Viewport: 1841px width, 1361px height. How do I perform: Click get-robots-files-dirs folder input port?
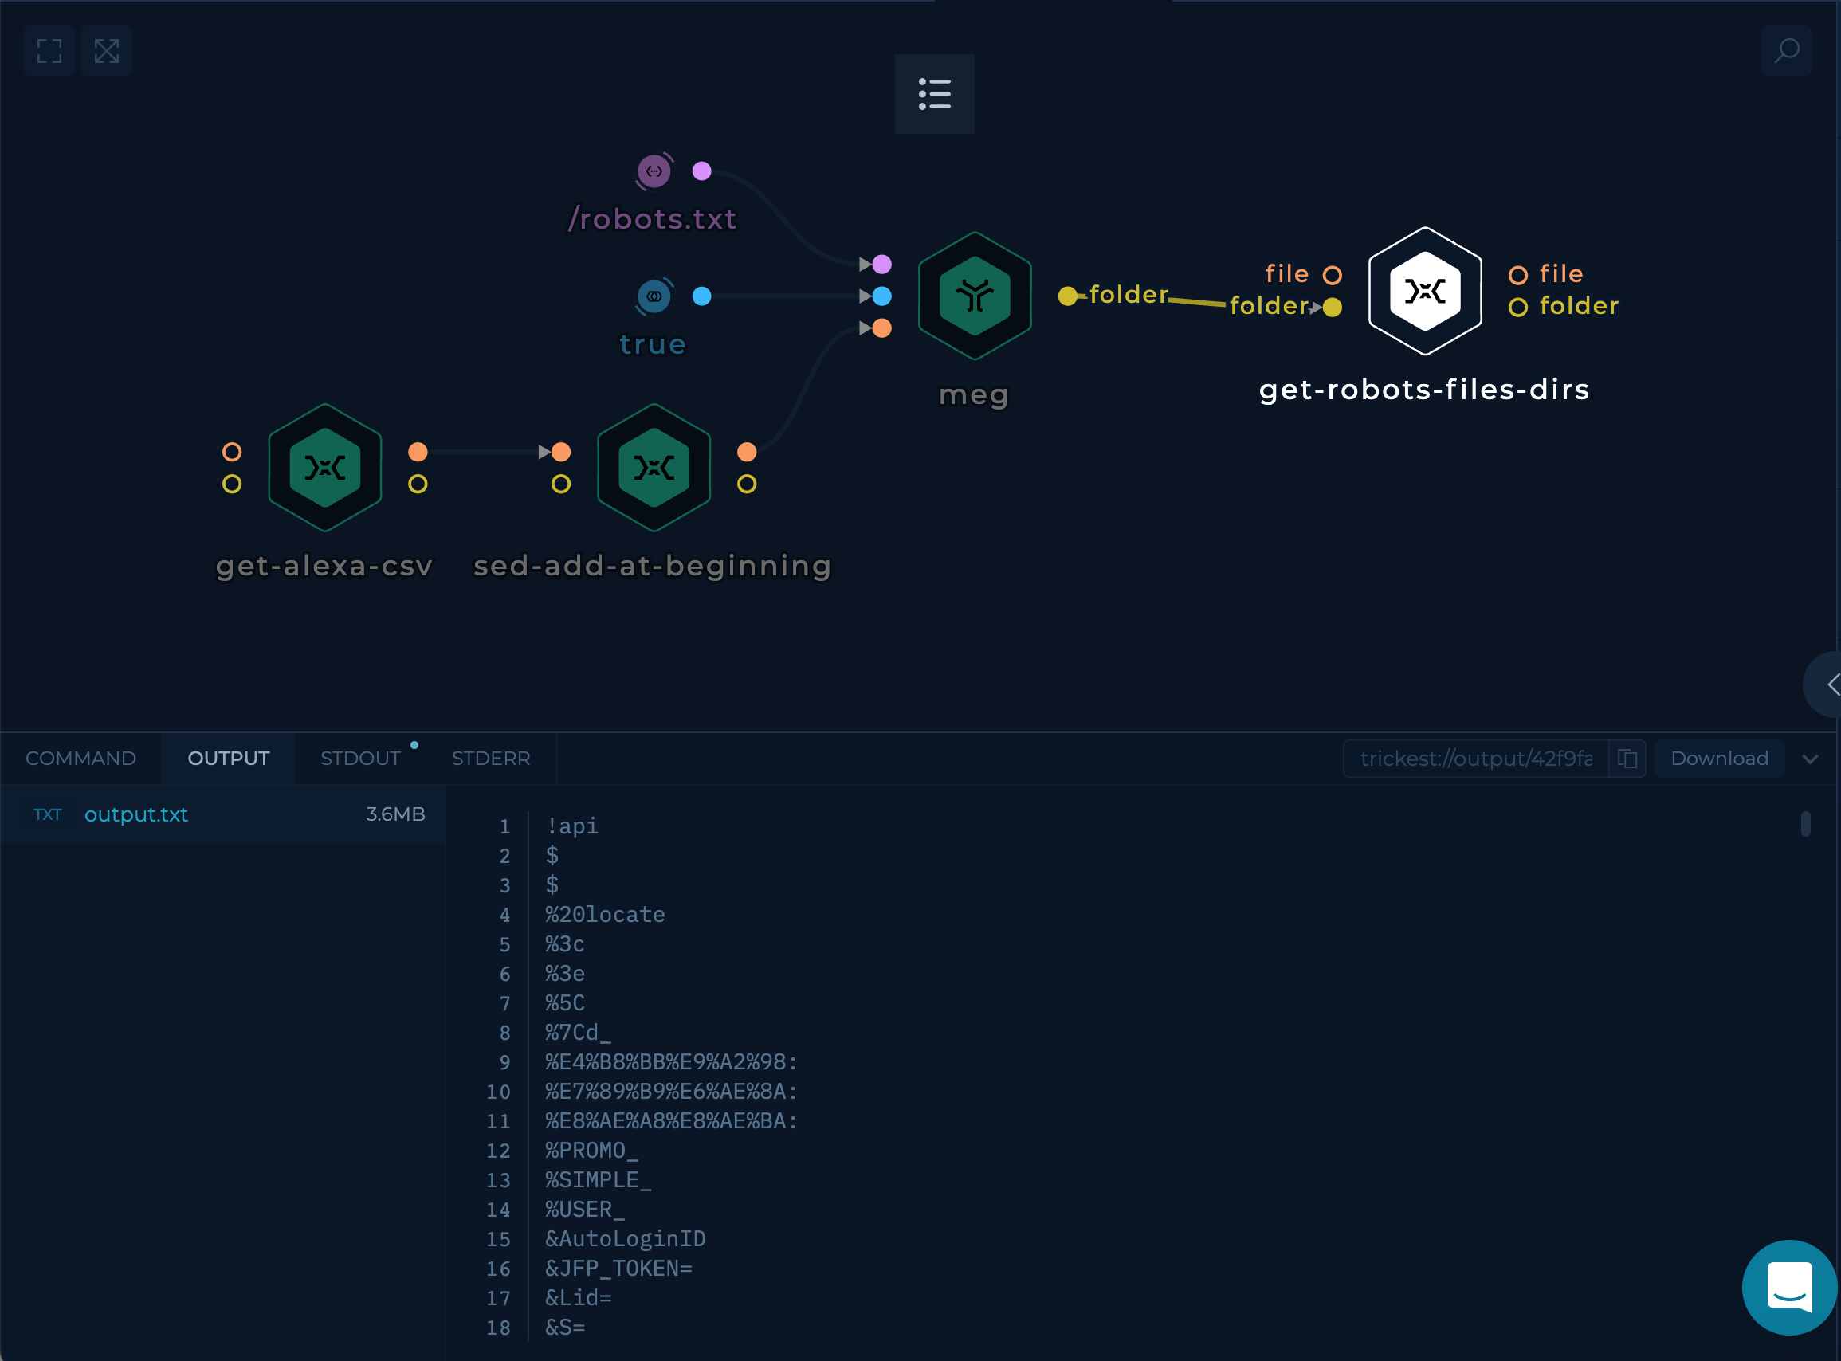[x=1333, y=308]
